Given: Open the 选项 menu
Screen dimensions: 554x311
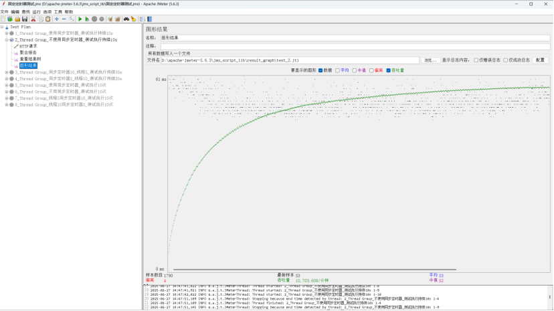Looking at the screenshot, I should click(x=48, y=11).
